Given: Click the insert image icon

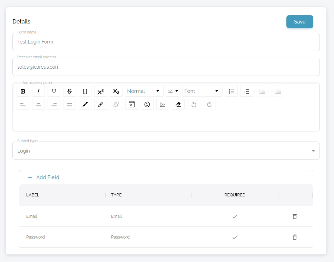Looking at the screenshot, I should pyautogui.click(x=163, y=104).
